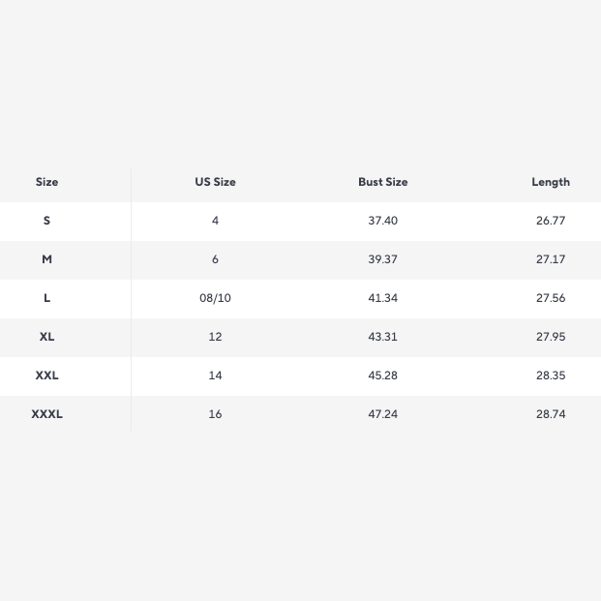Click US size value 16
The image size is (601, 601).
pyautogui.click(x=215, y=414)
